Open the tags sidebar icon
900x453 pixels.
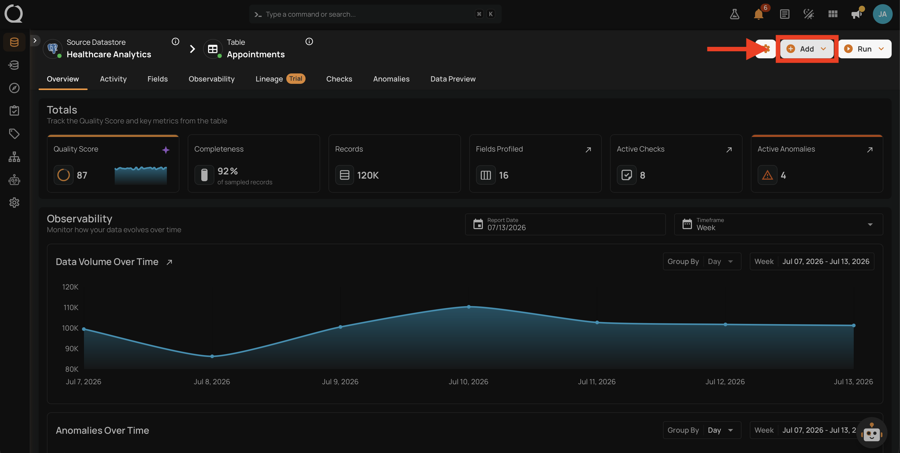click(x=14, y=134)
